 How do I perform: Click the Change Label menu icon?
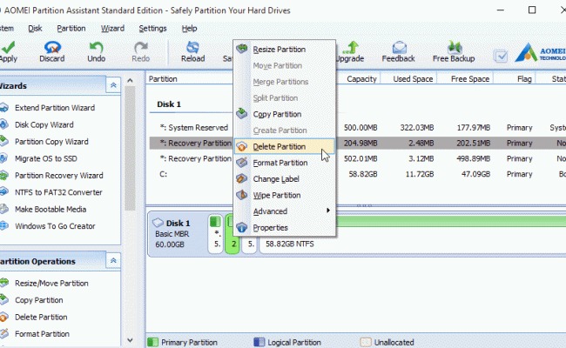tap(242, 178)
